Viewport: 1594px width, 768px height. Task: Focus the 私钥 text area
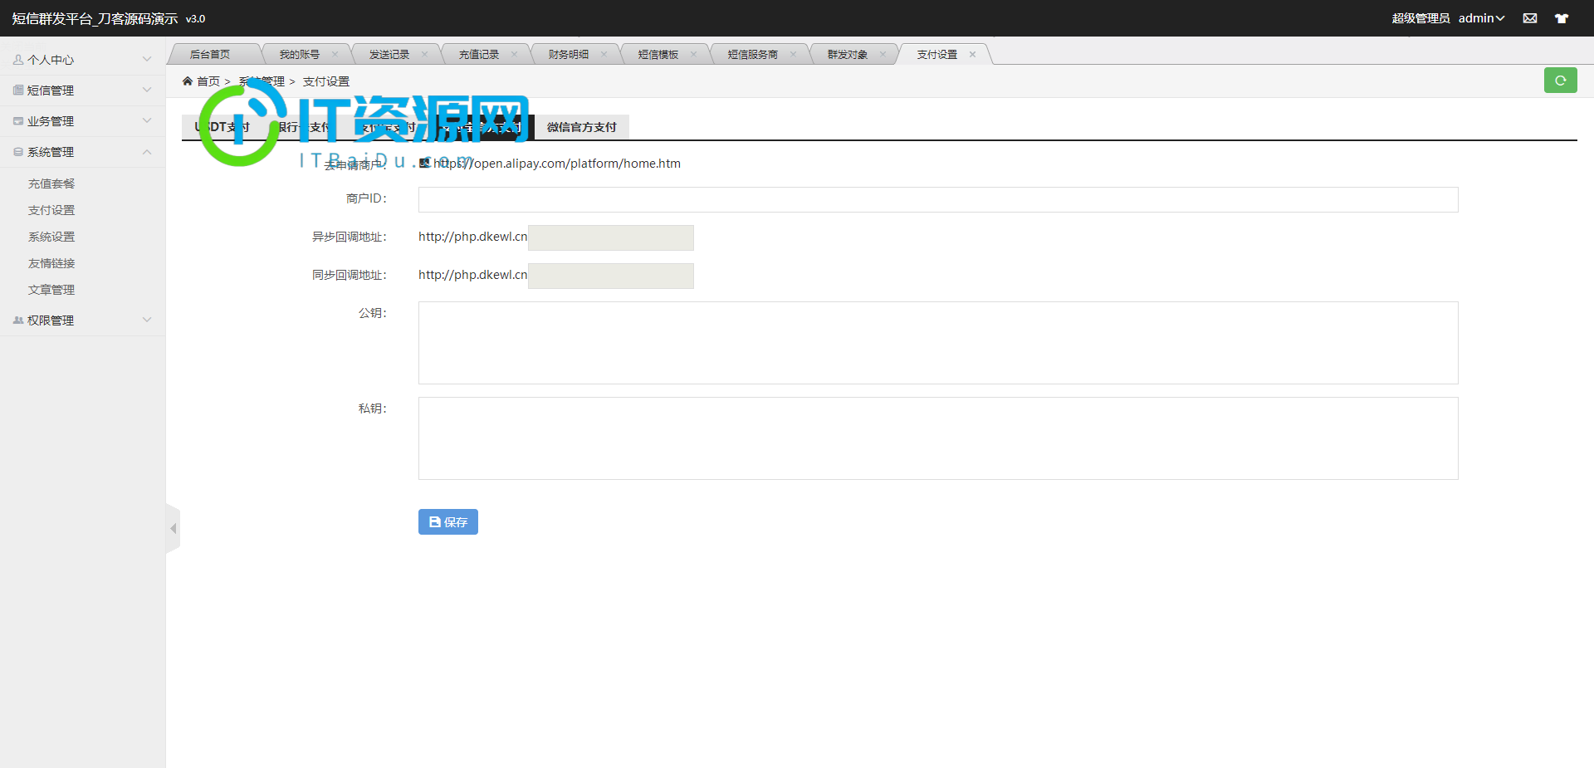(x=938, y=438)
